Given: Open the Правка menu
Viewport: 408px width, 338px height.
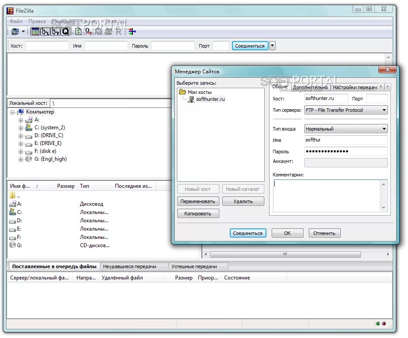Looking at the screenshot, I should click(x=37, y=21).
